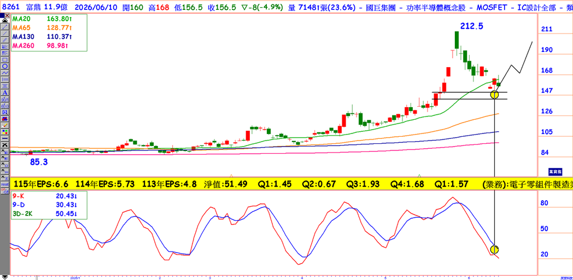Select the upward fan lines tool

click(5, 46)
